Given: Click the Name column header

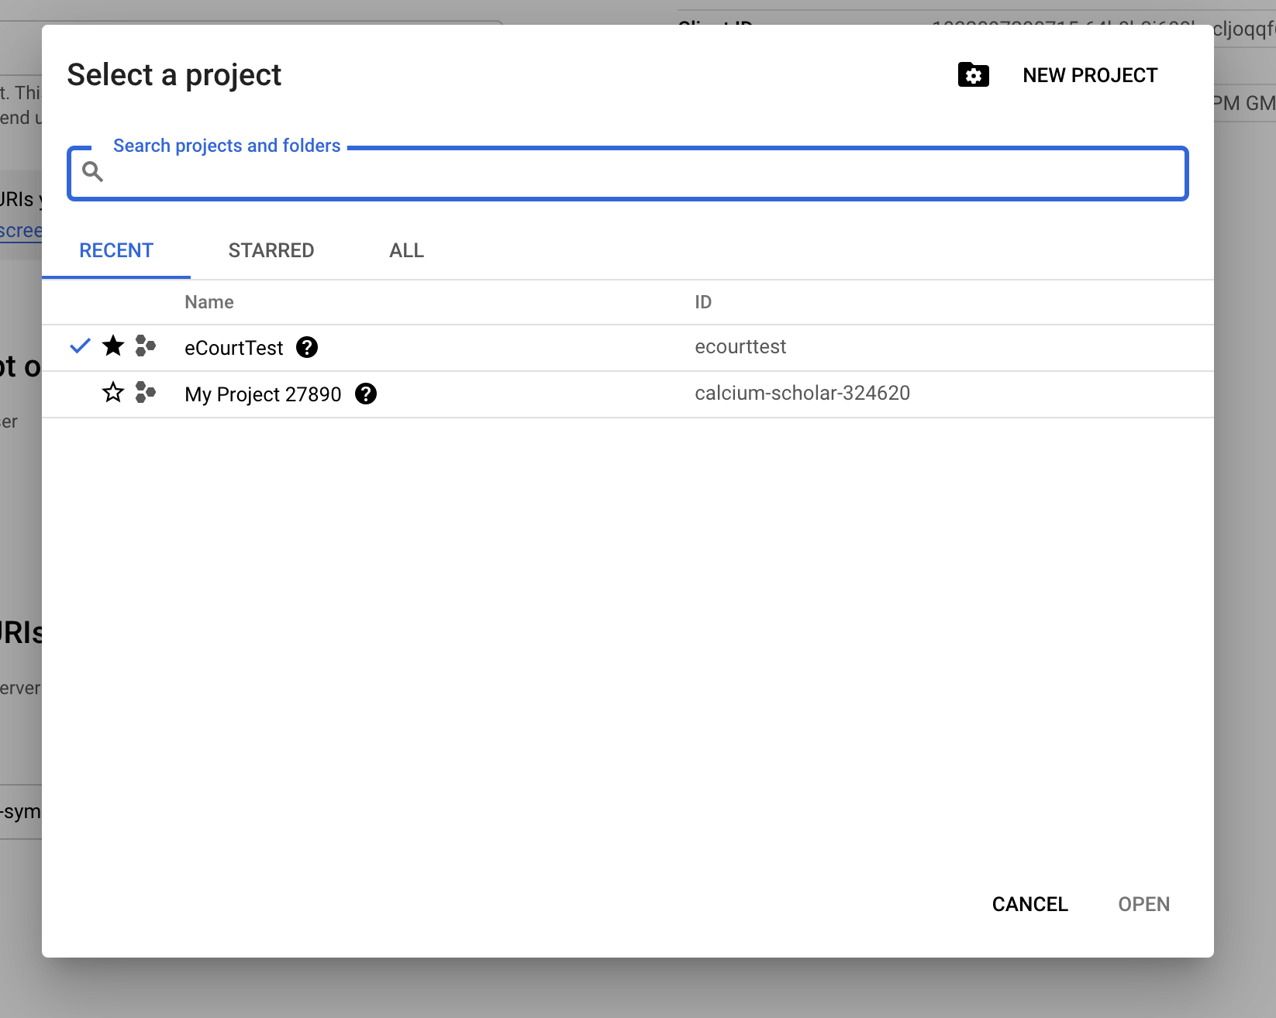Looking at the screenshot, I should click(209, 301).
